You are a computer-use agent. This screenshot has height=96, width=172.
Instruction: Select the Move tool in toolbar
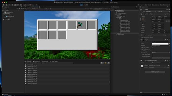coord(6,5)
